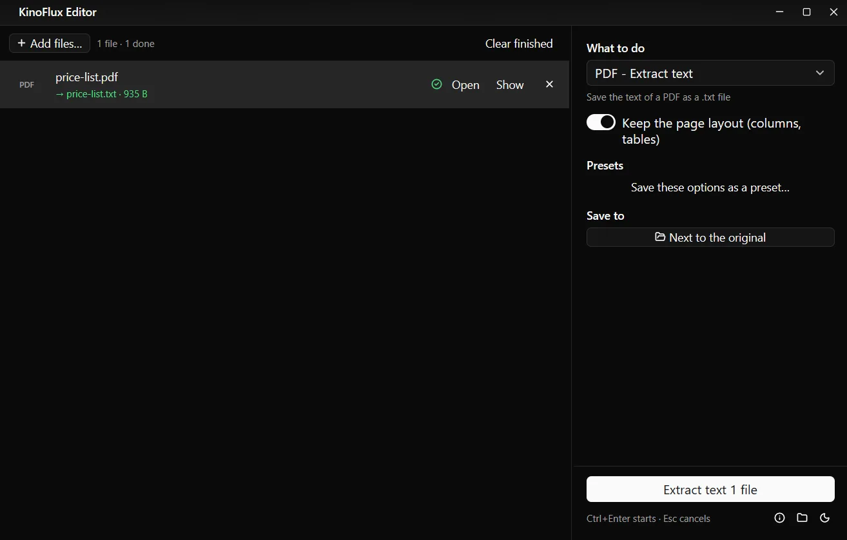Click the Keep the page layout label
This screenshot has width=847, height=540.
tap(712, 131)
